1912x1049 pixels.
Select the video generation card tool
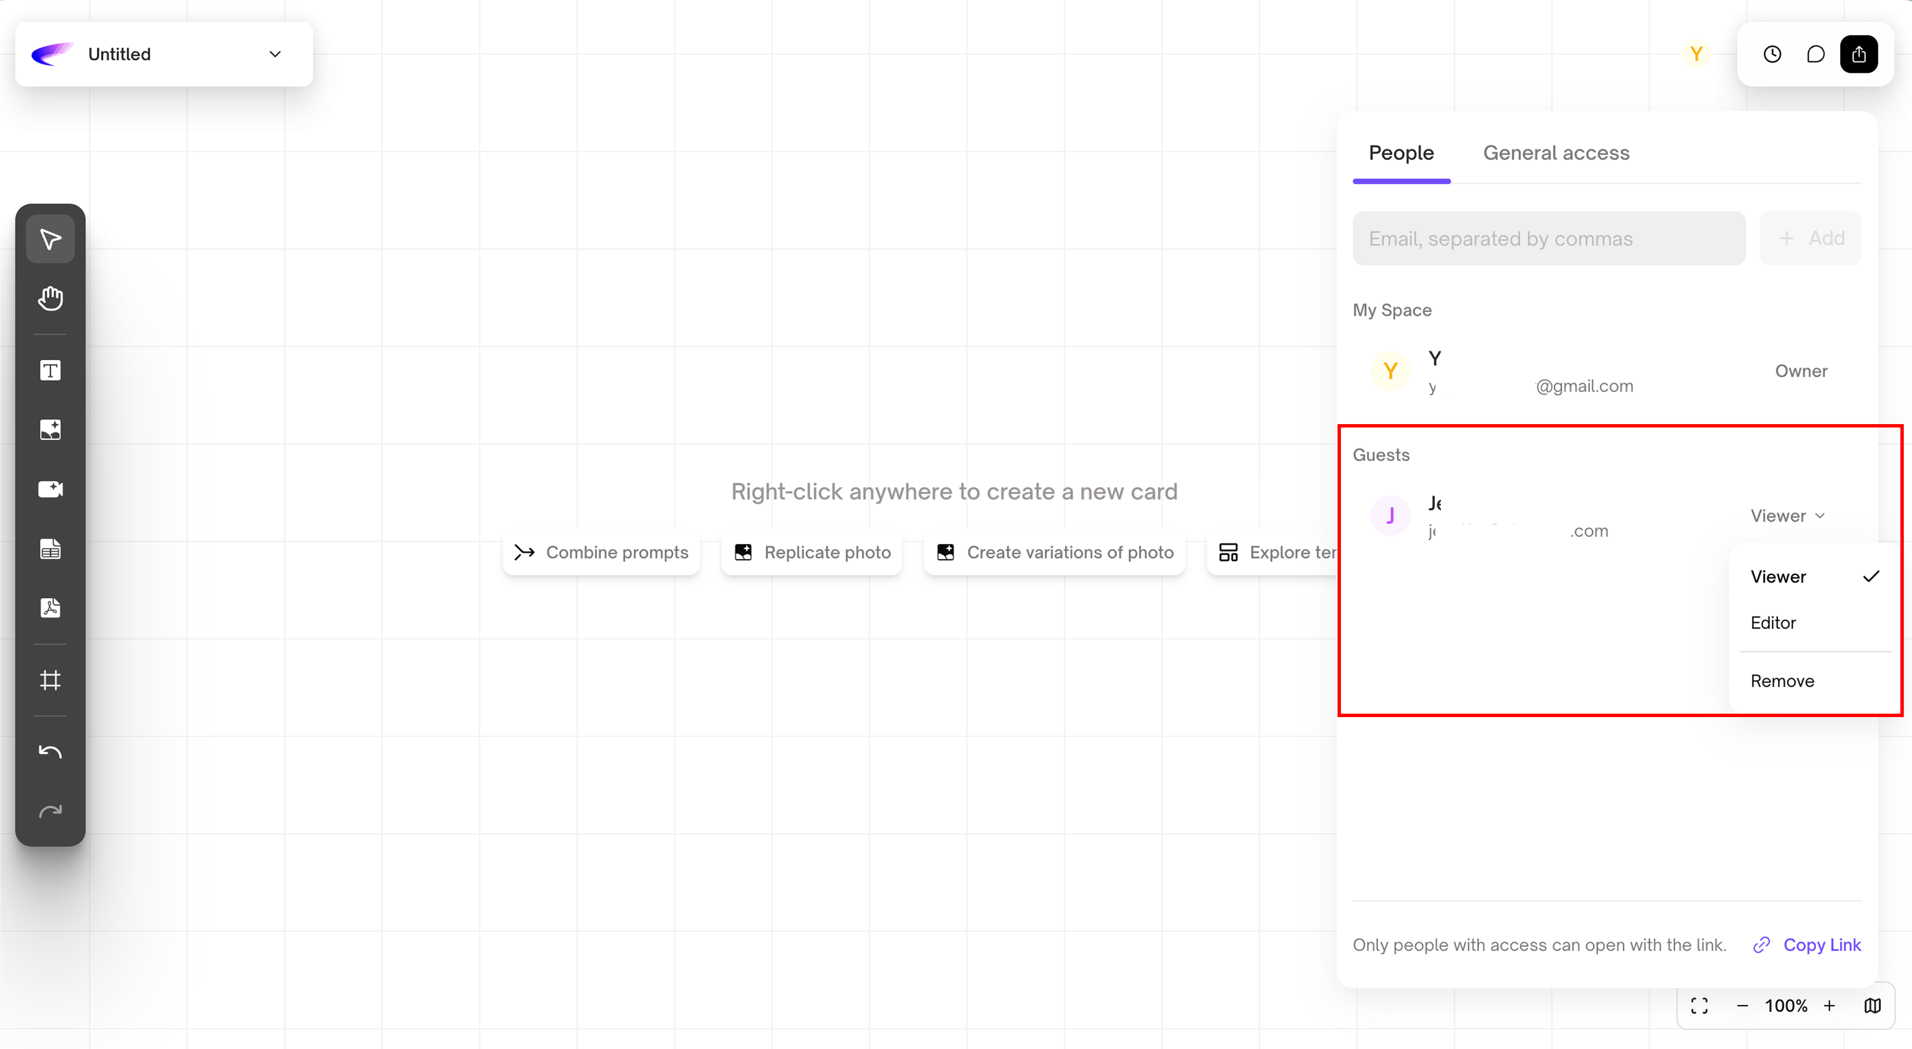point(51,489)
